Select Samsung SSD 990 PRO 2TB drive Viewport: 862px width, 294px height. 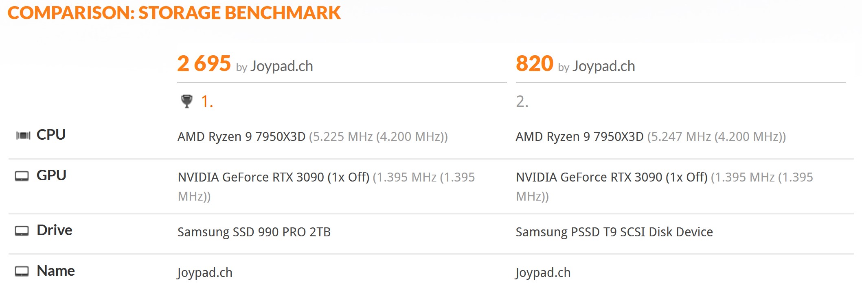pyautogui.click(x=254, y=232)
